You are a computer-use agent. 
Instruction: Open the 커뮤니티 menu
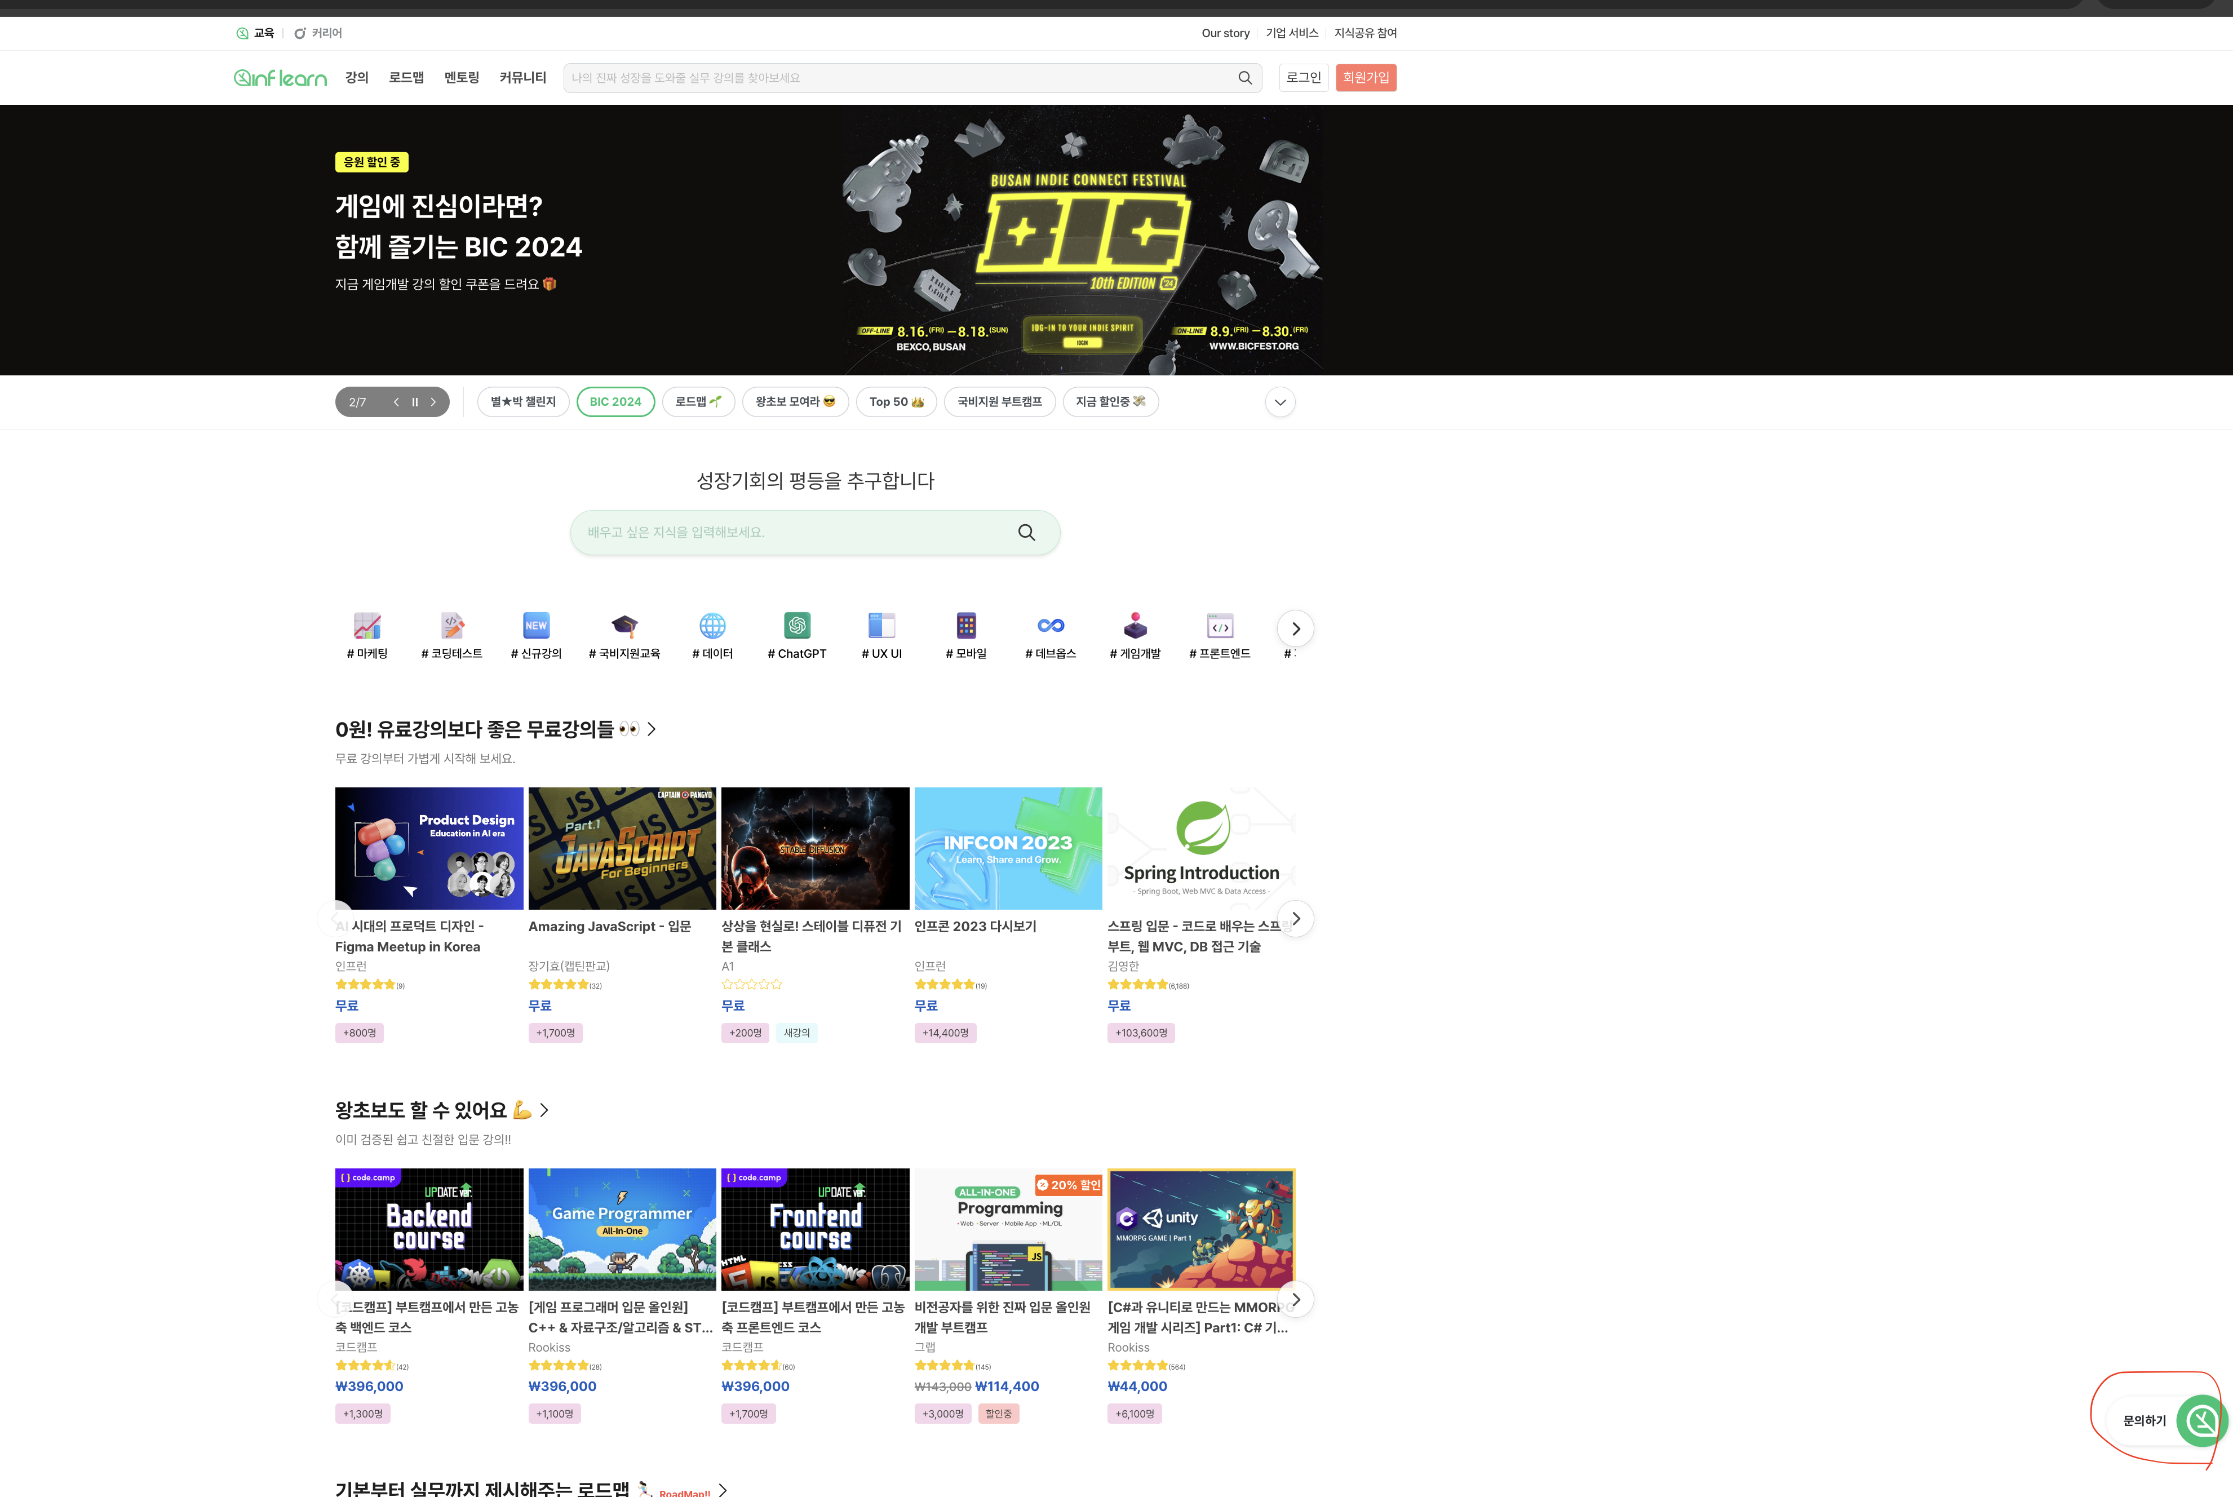522,77
